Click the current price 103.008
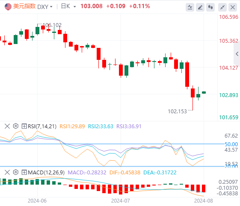Image resolution: width=240 pixels, height=206 pixels. 92,6
